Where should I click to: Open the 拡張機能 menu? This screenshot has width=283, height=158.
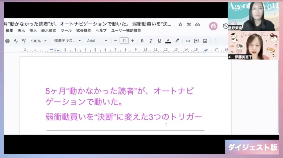point(83,31)
